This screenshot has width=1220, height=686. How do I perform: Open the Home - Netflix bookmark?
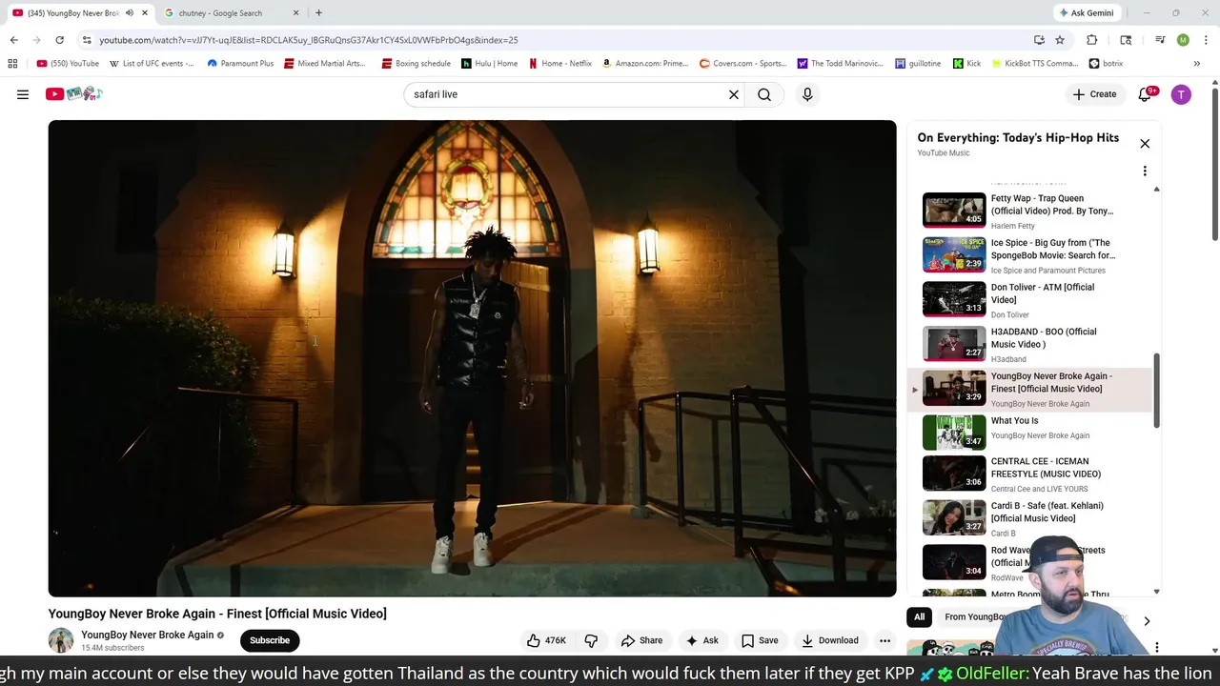[559, 64]
